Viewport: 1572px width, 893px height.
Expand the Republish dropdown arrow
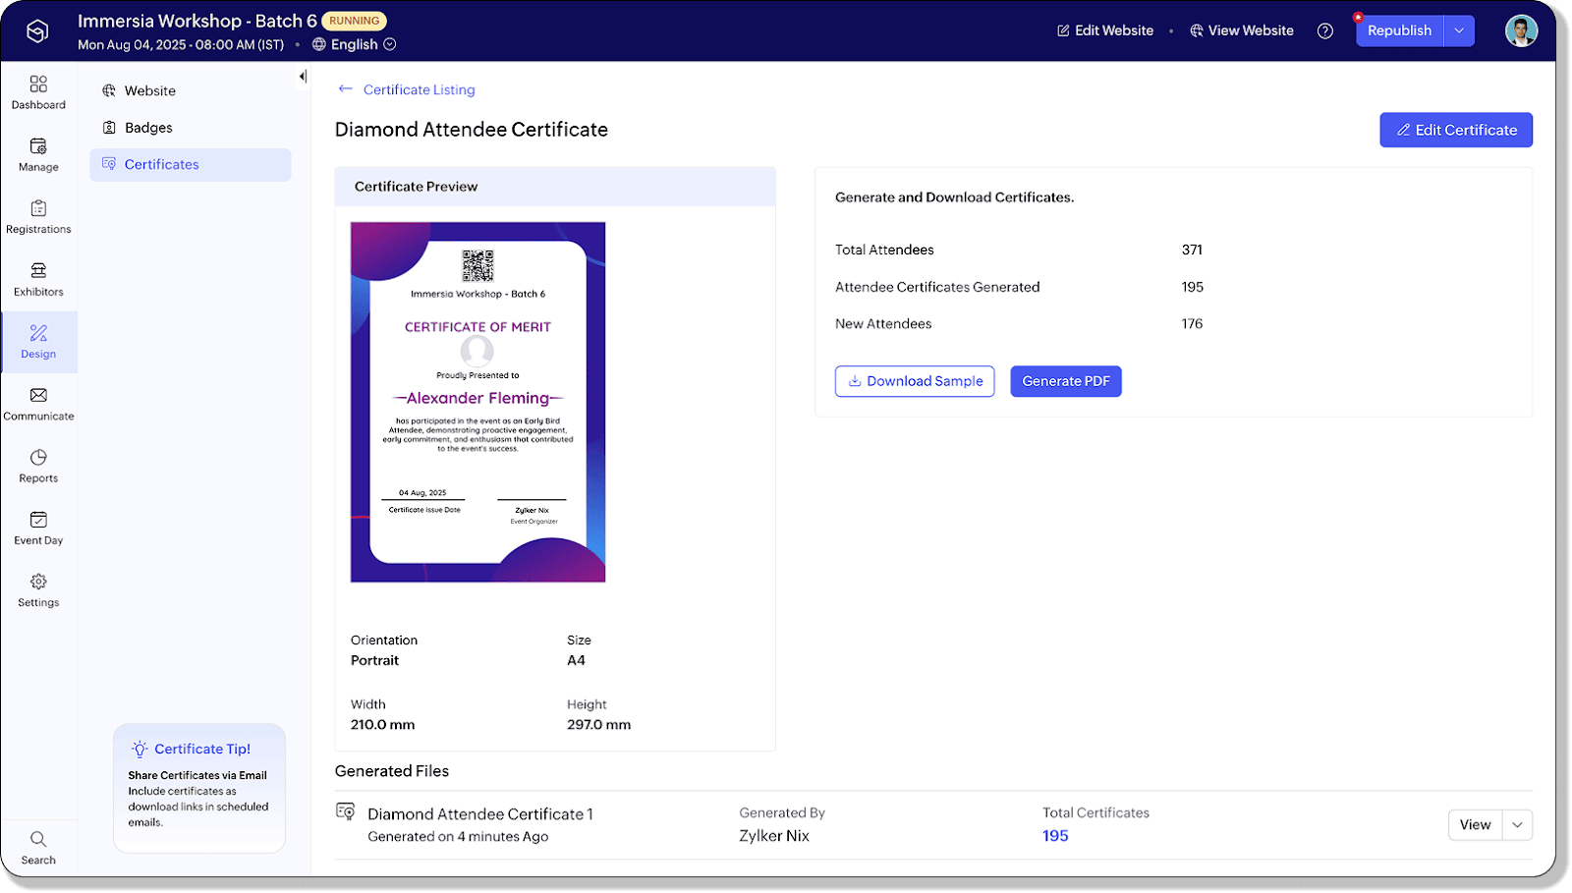(1459, 30)
